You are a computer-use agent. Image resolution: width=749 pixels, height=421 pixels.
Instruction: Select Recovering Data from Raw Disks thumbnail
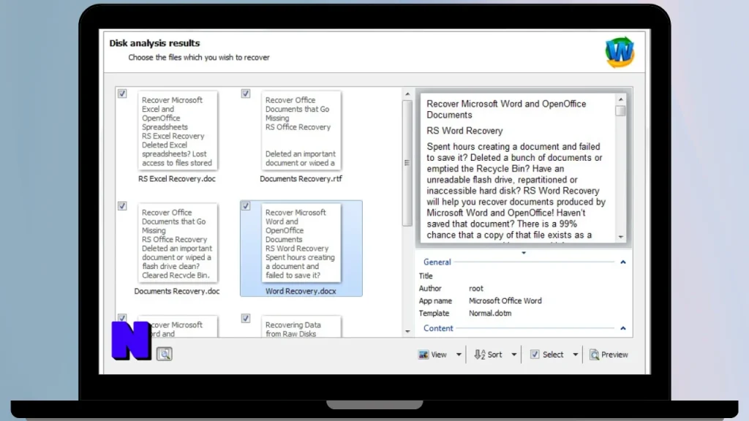coord(301,327)
